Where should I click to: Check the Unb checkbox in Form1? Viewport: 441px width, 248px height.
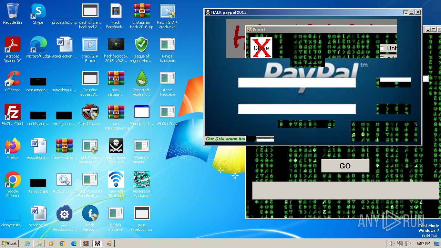point(382,48)
